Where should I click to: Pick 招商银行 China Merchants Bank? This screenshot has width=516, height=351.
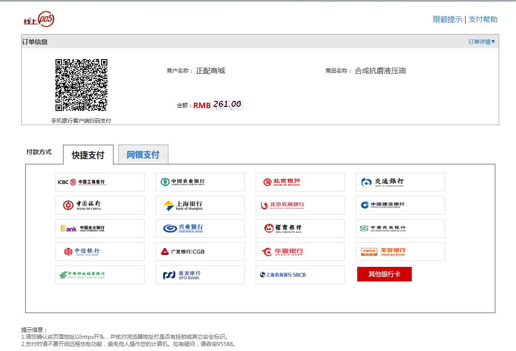click(x=300, y=228)
